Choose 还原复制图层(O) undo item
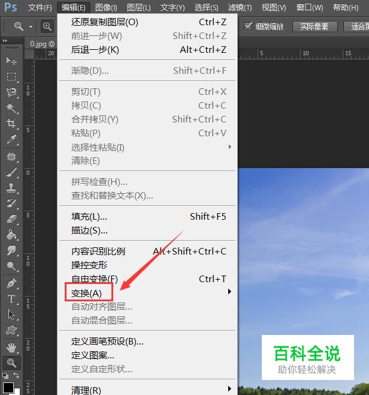369x395 pixels. [x=147, y=22]
